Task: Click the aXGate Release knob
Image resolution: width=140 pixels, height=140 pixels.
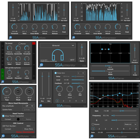Action: 55,27
